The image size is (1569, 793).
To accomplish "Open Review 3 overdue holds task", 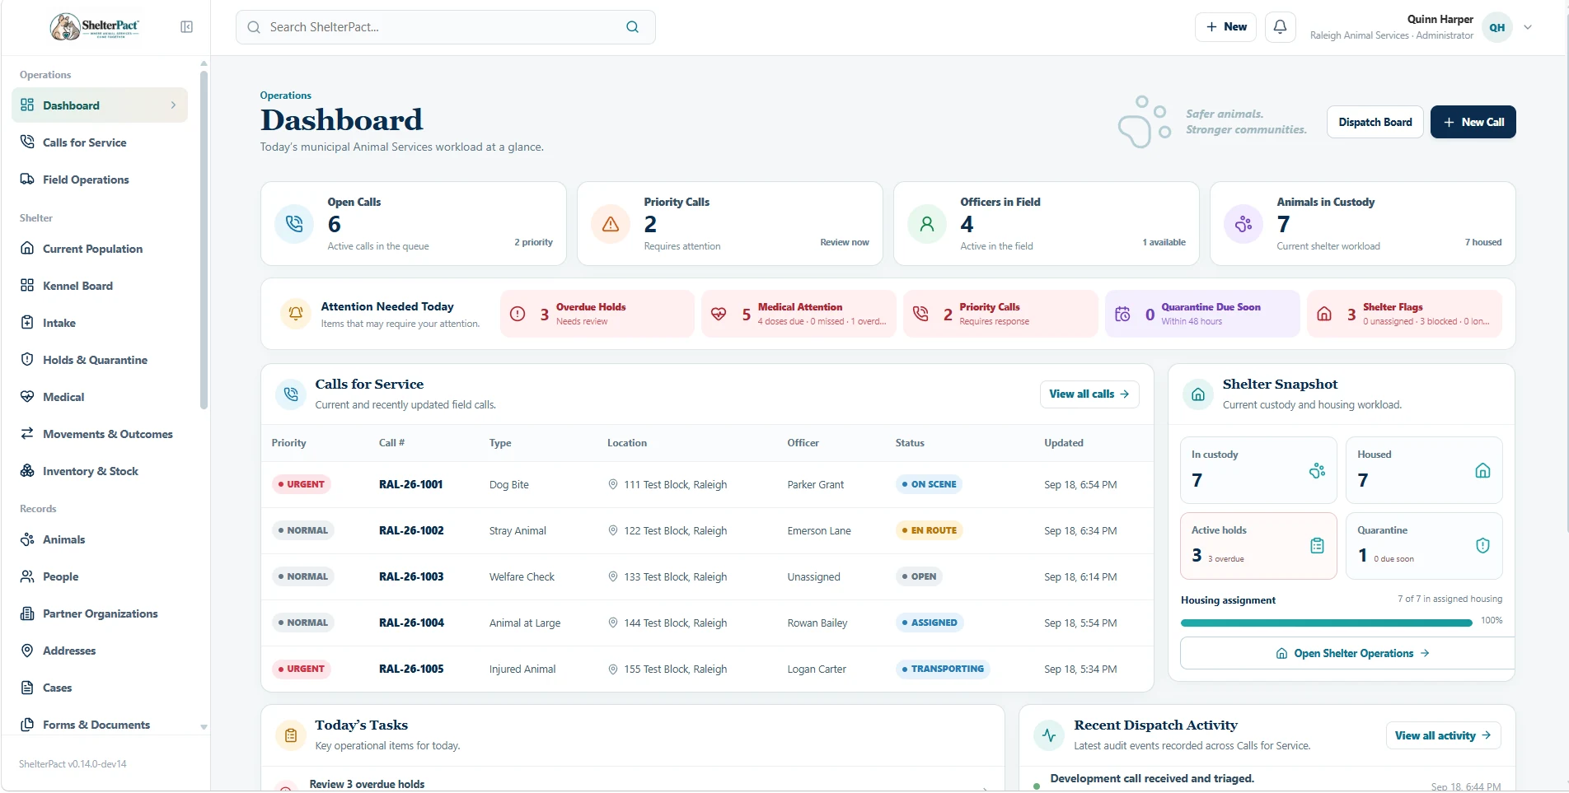I will [633, 784].
